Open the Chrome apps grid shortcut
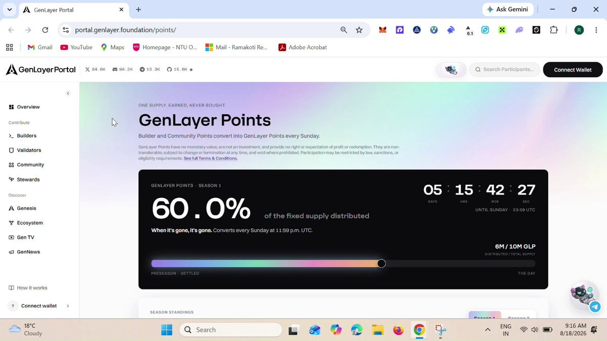607x341 pixels. coord(9,47)
